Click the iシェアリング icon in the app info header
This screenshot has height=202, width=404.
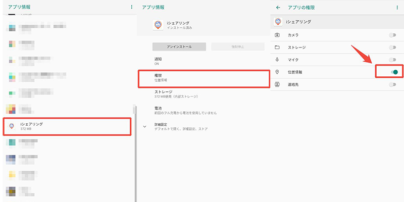click(158, 25)
